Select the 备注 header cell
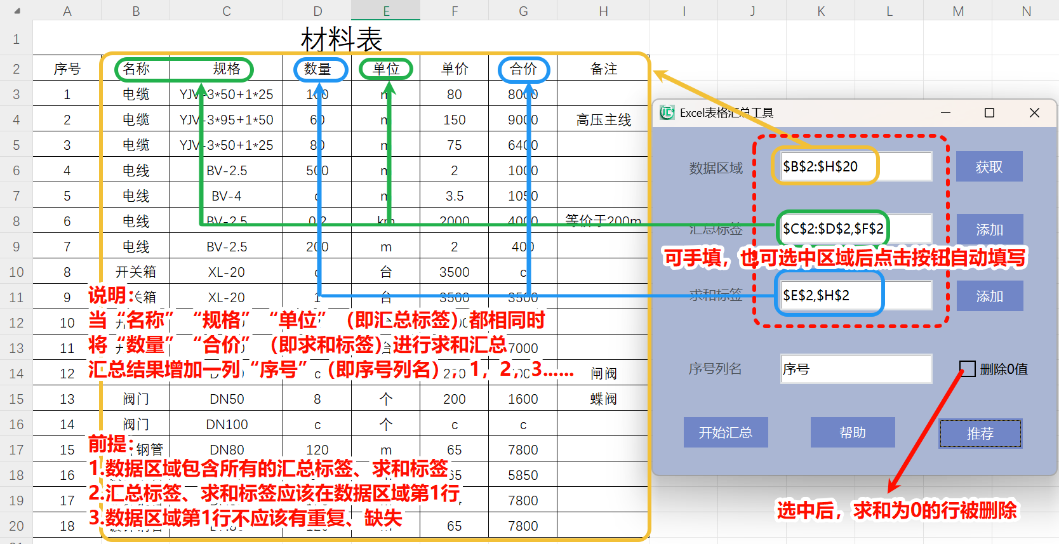The width and height of the screenshot is (1059, 544). click(603, 69)
